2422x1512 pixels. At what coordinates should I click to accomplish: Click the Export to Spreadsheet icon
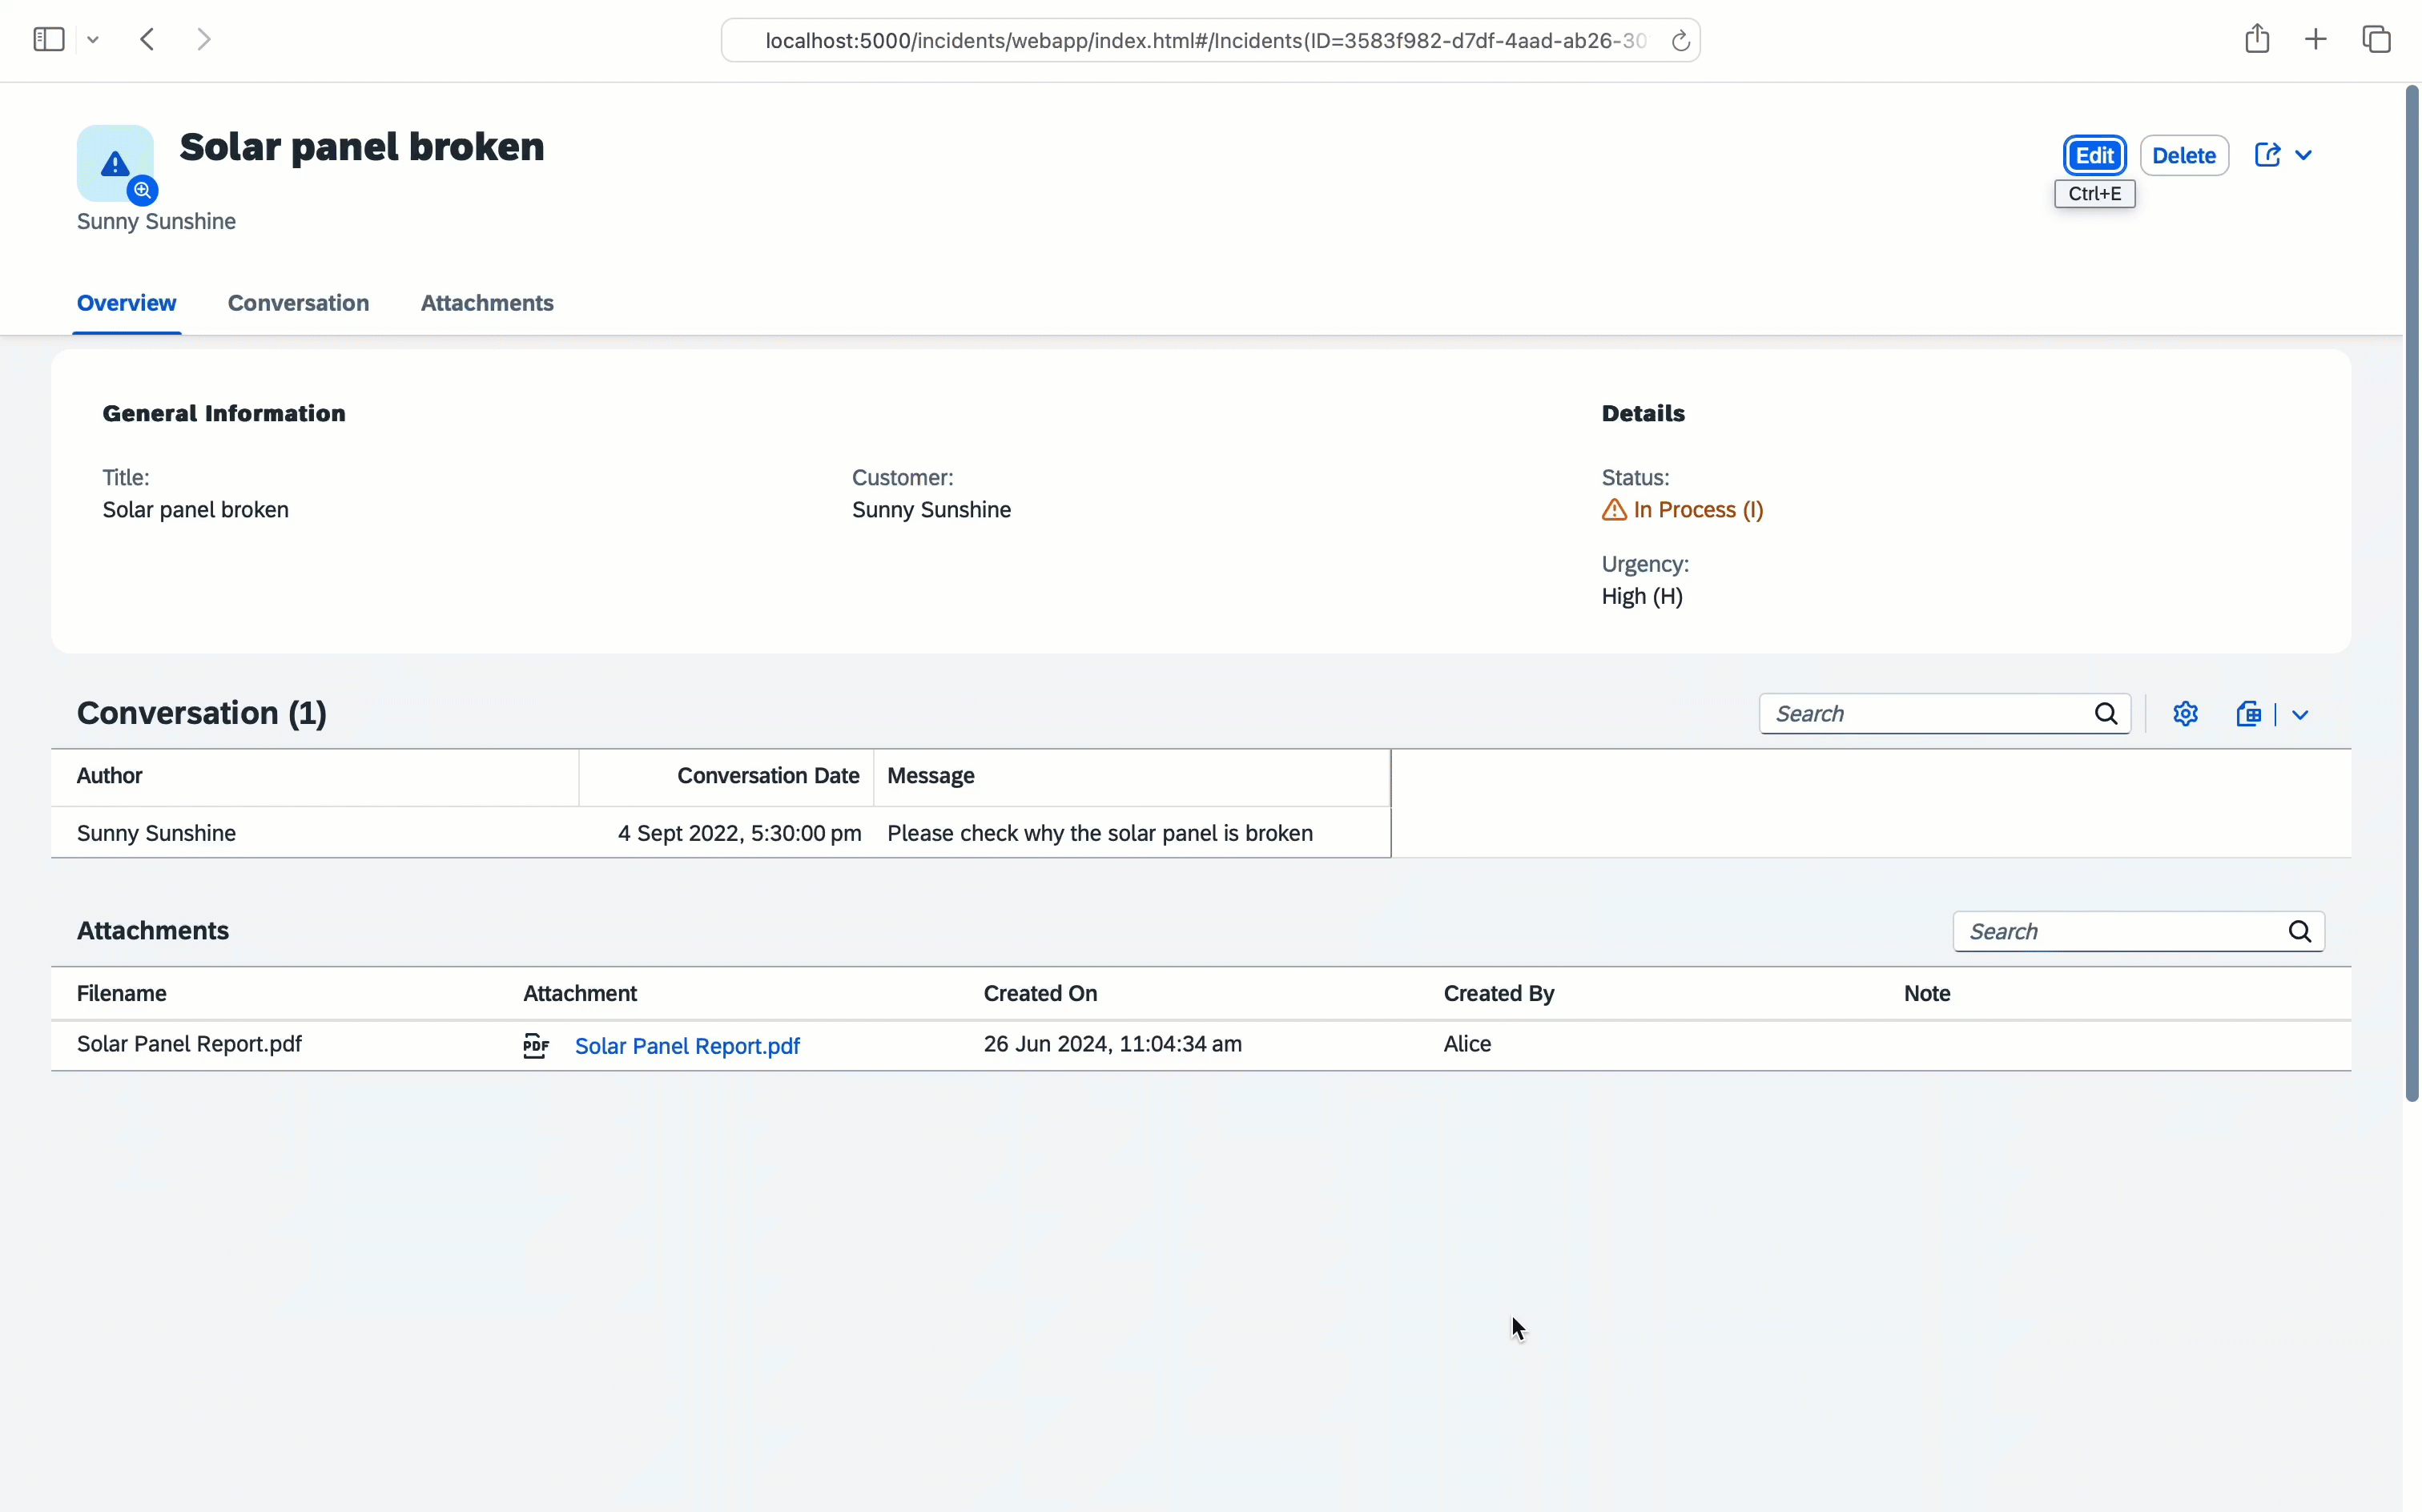click(x=2249, y=714)
